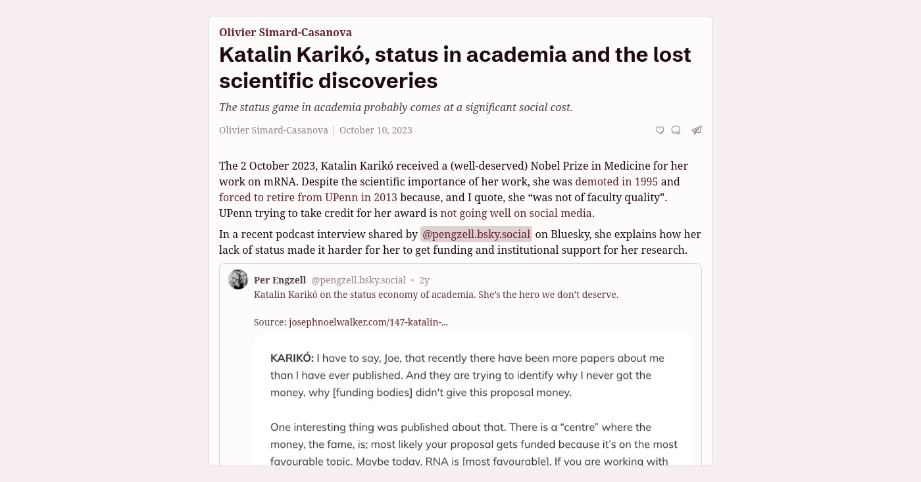Click the embedded post text about status economy
The width and height of the screenshot is (921, 482).
tap(436, 295)
